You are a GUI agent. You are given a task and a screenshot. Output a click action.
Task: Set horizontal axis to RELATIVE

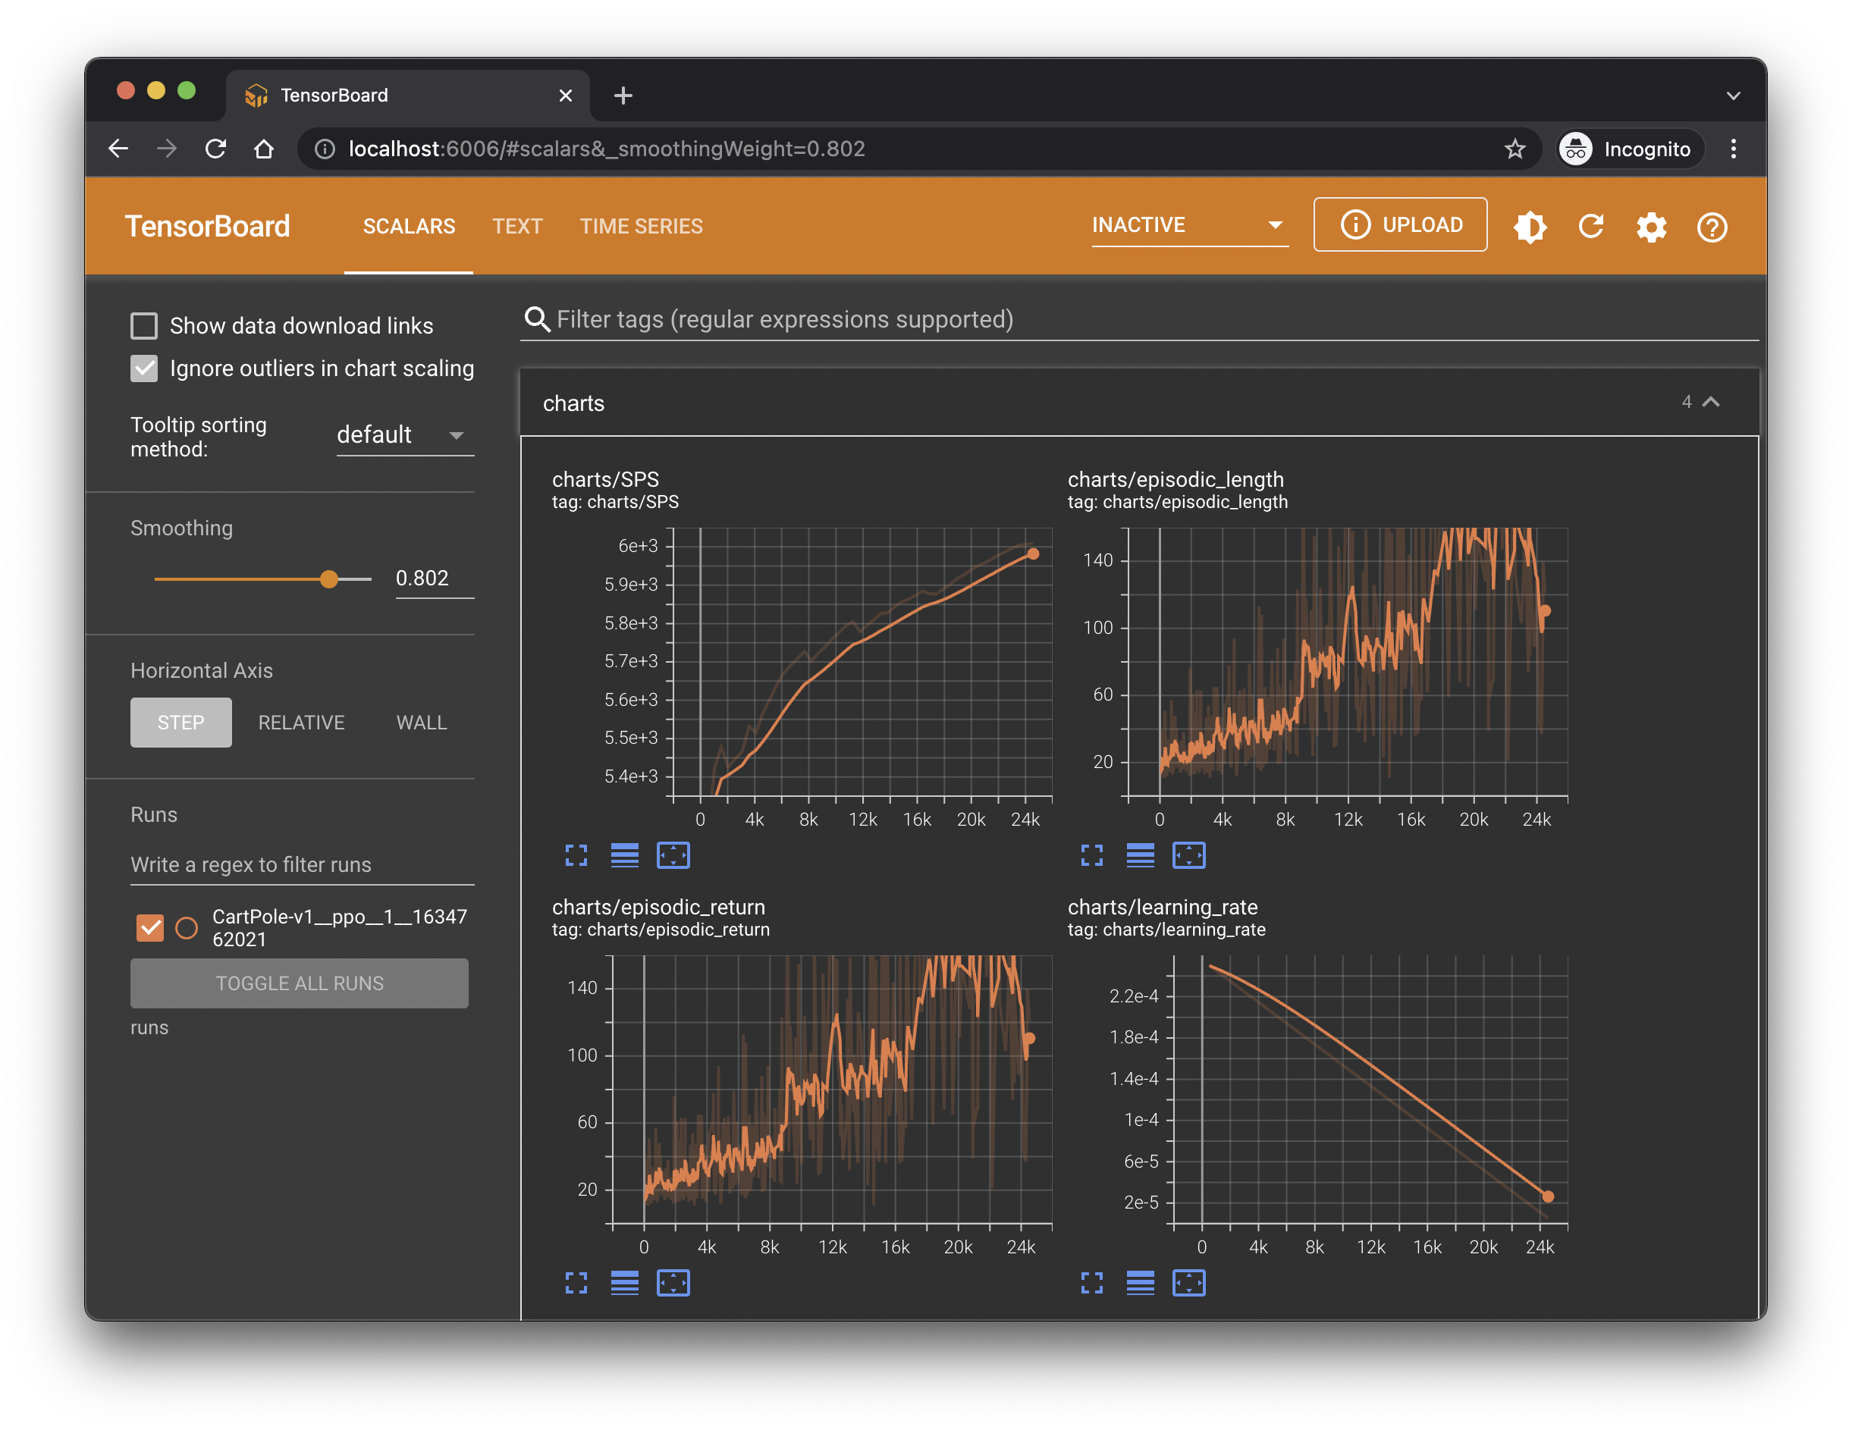tap(301, 723)
